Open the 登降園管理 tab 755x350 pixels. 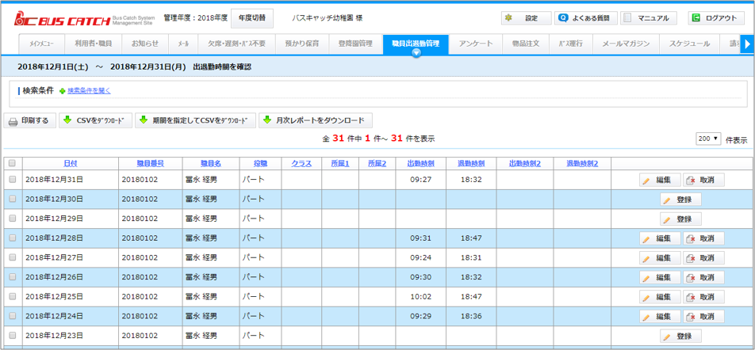pos(355,44)
